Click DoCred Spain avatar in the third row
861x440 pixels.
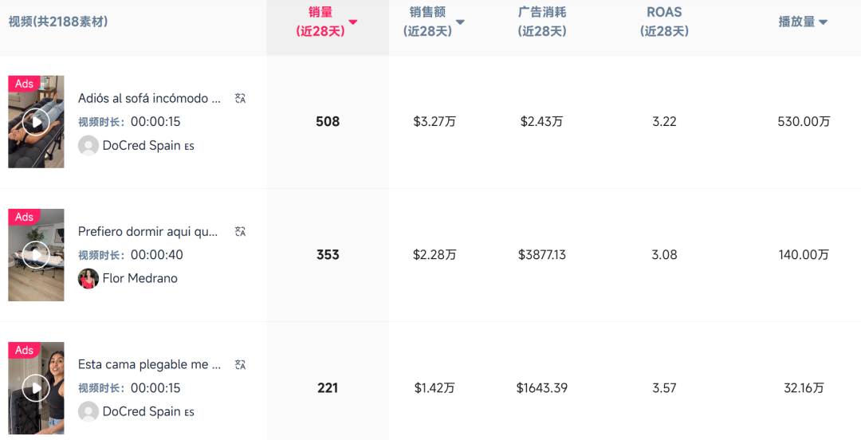tap(88, 411)
